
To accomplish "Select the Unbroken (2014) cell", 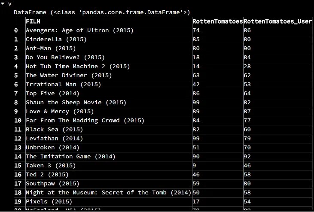I will click(109, 147).
